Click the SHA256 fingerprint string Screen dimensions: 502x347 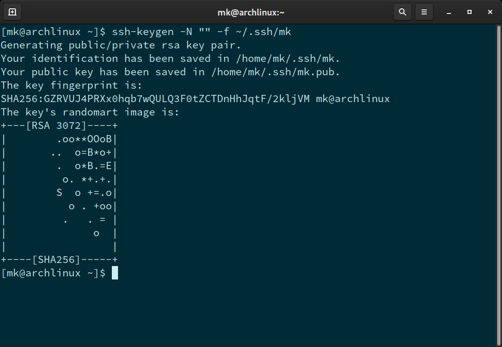(x=155, y=98)
